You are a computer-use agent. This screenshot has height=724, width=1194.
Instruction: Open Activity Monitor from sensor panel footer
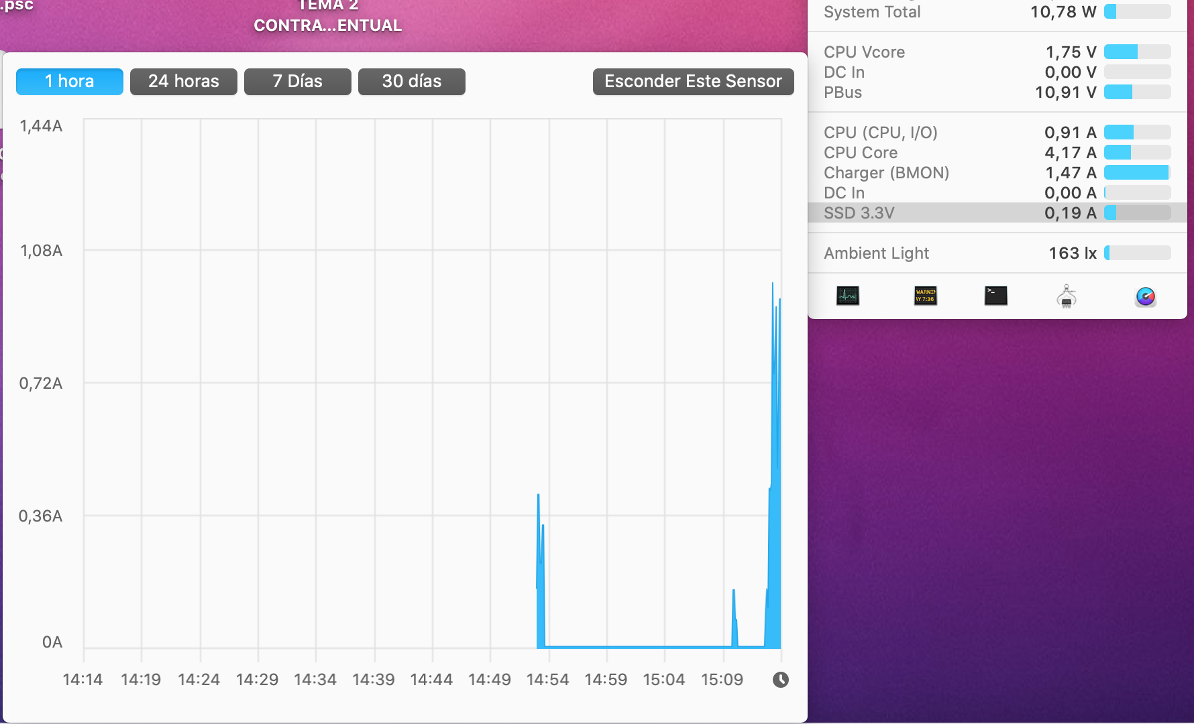click(848, 296)
